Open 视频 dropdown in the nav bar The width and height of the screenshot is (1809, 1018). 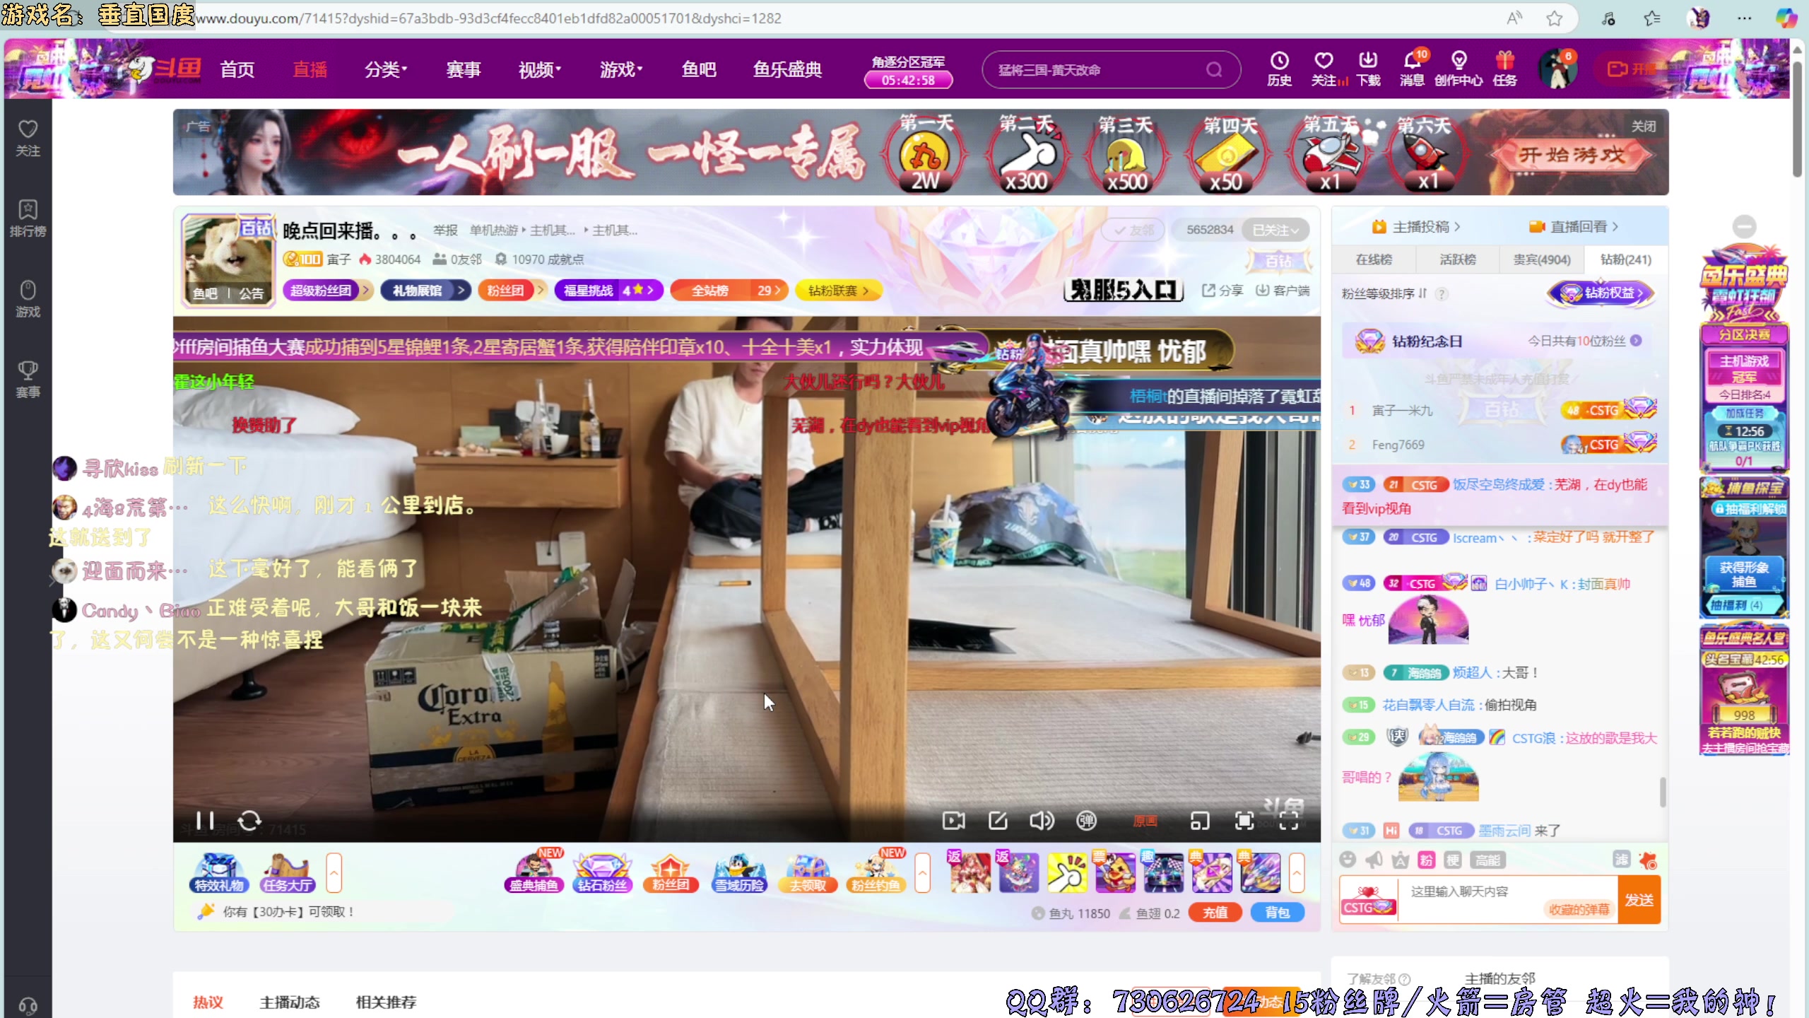pos(540,69)
